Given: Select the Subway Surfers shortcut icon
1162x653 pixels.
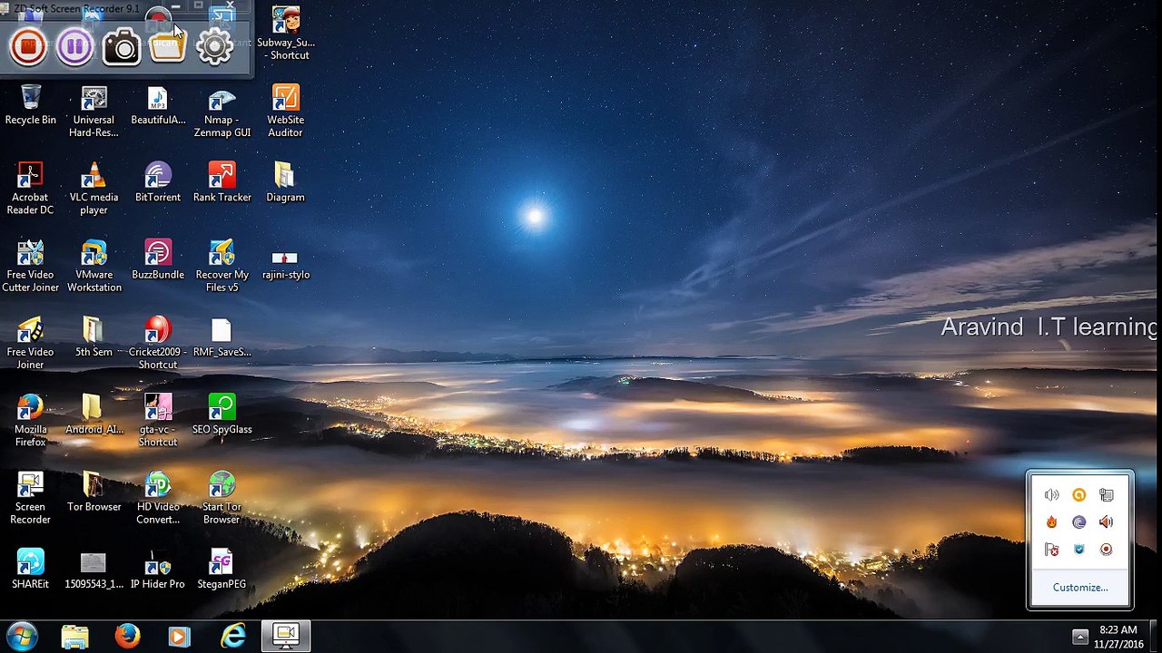Looking at the screenshot, I should [285, 34].
